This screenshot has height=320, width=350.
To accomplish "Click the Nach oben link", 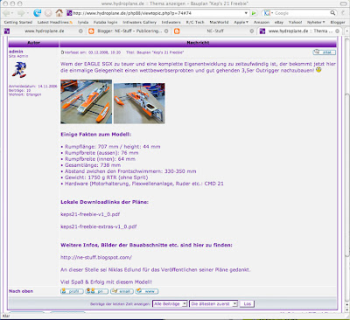I will pos(21,291).
